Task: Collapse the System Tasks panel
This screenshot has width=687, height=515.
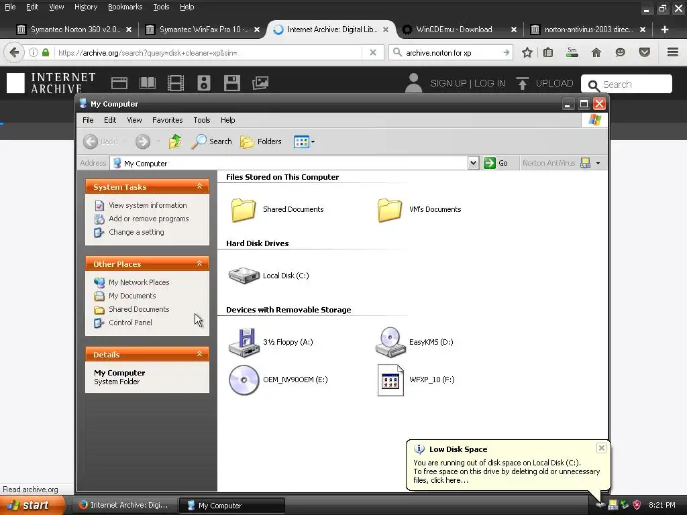Action: 200,186
